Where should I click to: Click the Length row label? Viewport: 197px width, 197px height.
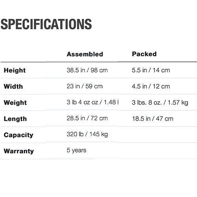pos(15,119)
